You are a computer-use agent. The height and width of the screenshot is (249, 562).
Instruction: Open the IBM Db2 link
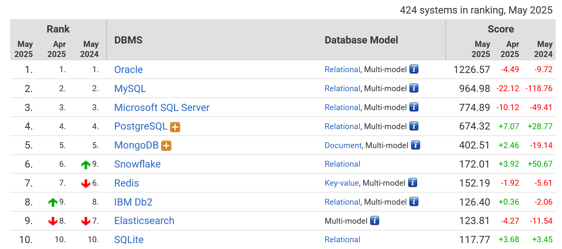(133, 202)
